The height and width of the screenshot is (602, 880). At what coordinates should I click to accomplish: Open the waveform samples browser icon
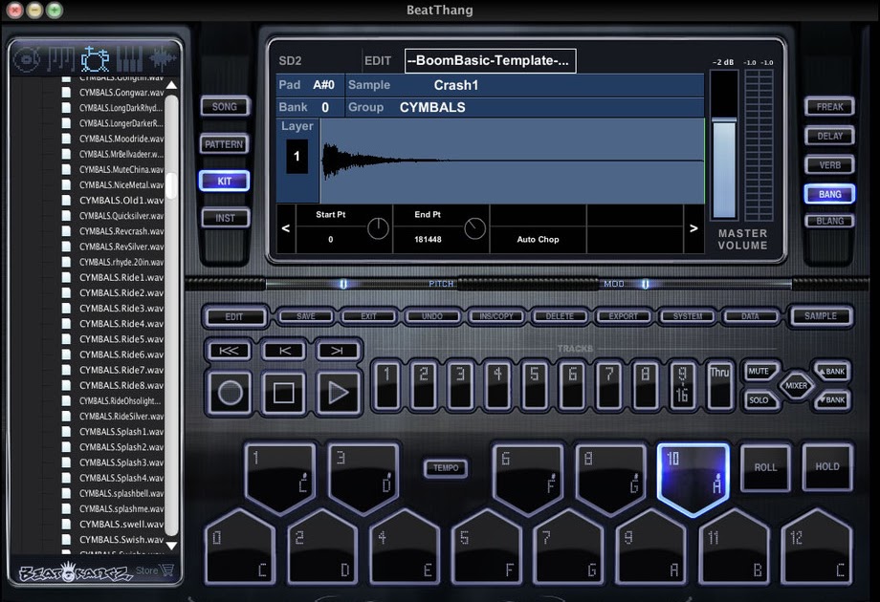coord(163,59)
